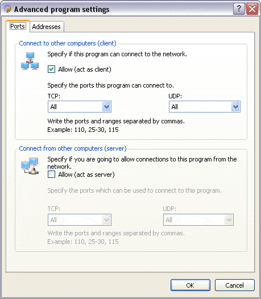The width and height of the screenshot is (261, 299).
Task: Click the title bar application icon
Action: click(7, 9)
